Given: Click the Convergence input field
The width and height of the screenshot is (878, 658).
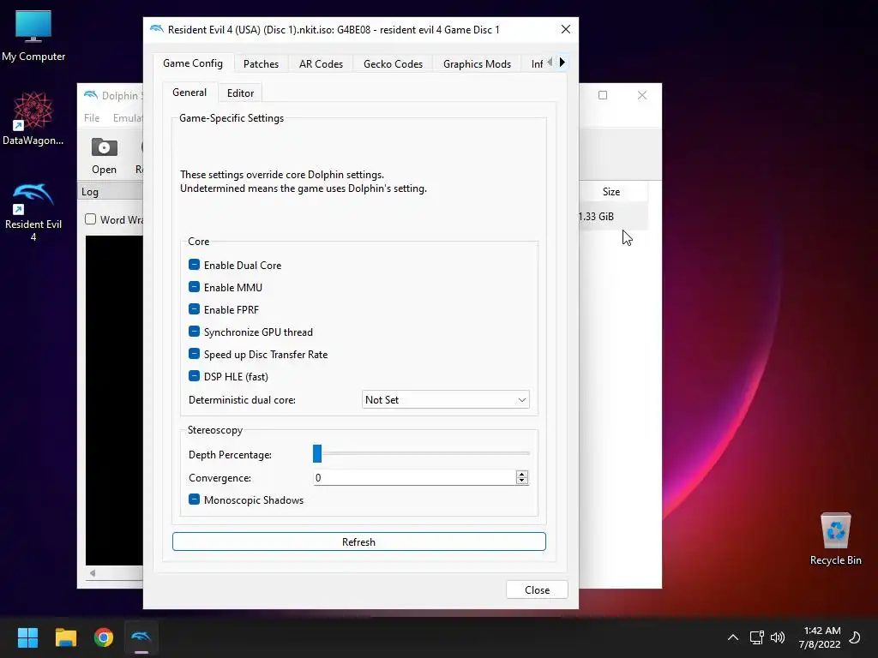Looking at the screenshot, I should click(414, 477).
